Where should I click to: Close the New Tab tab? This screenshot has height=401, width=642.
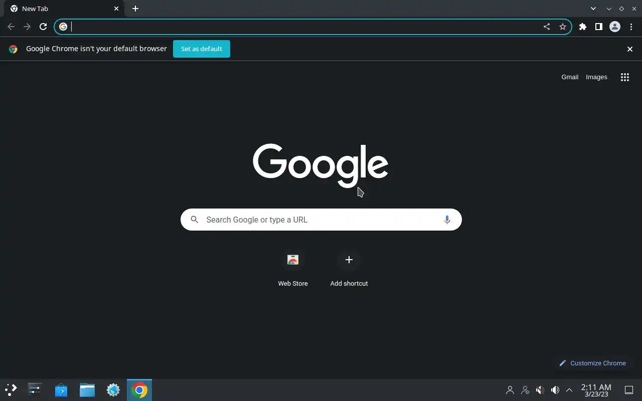(x=116, y=9)
